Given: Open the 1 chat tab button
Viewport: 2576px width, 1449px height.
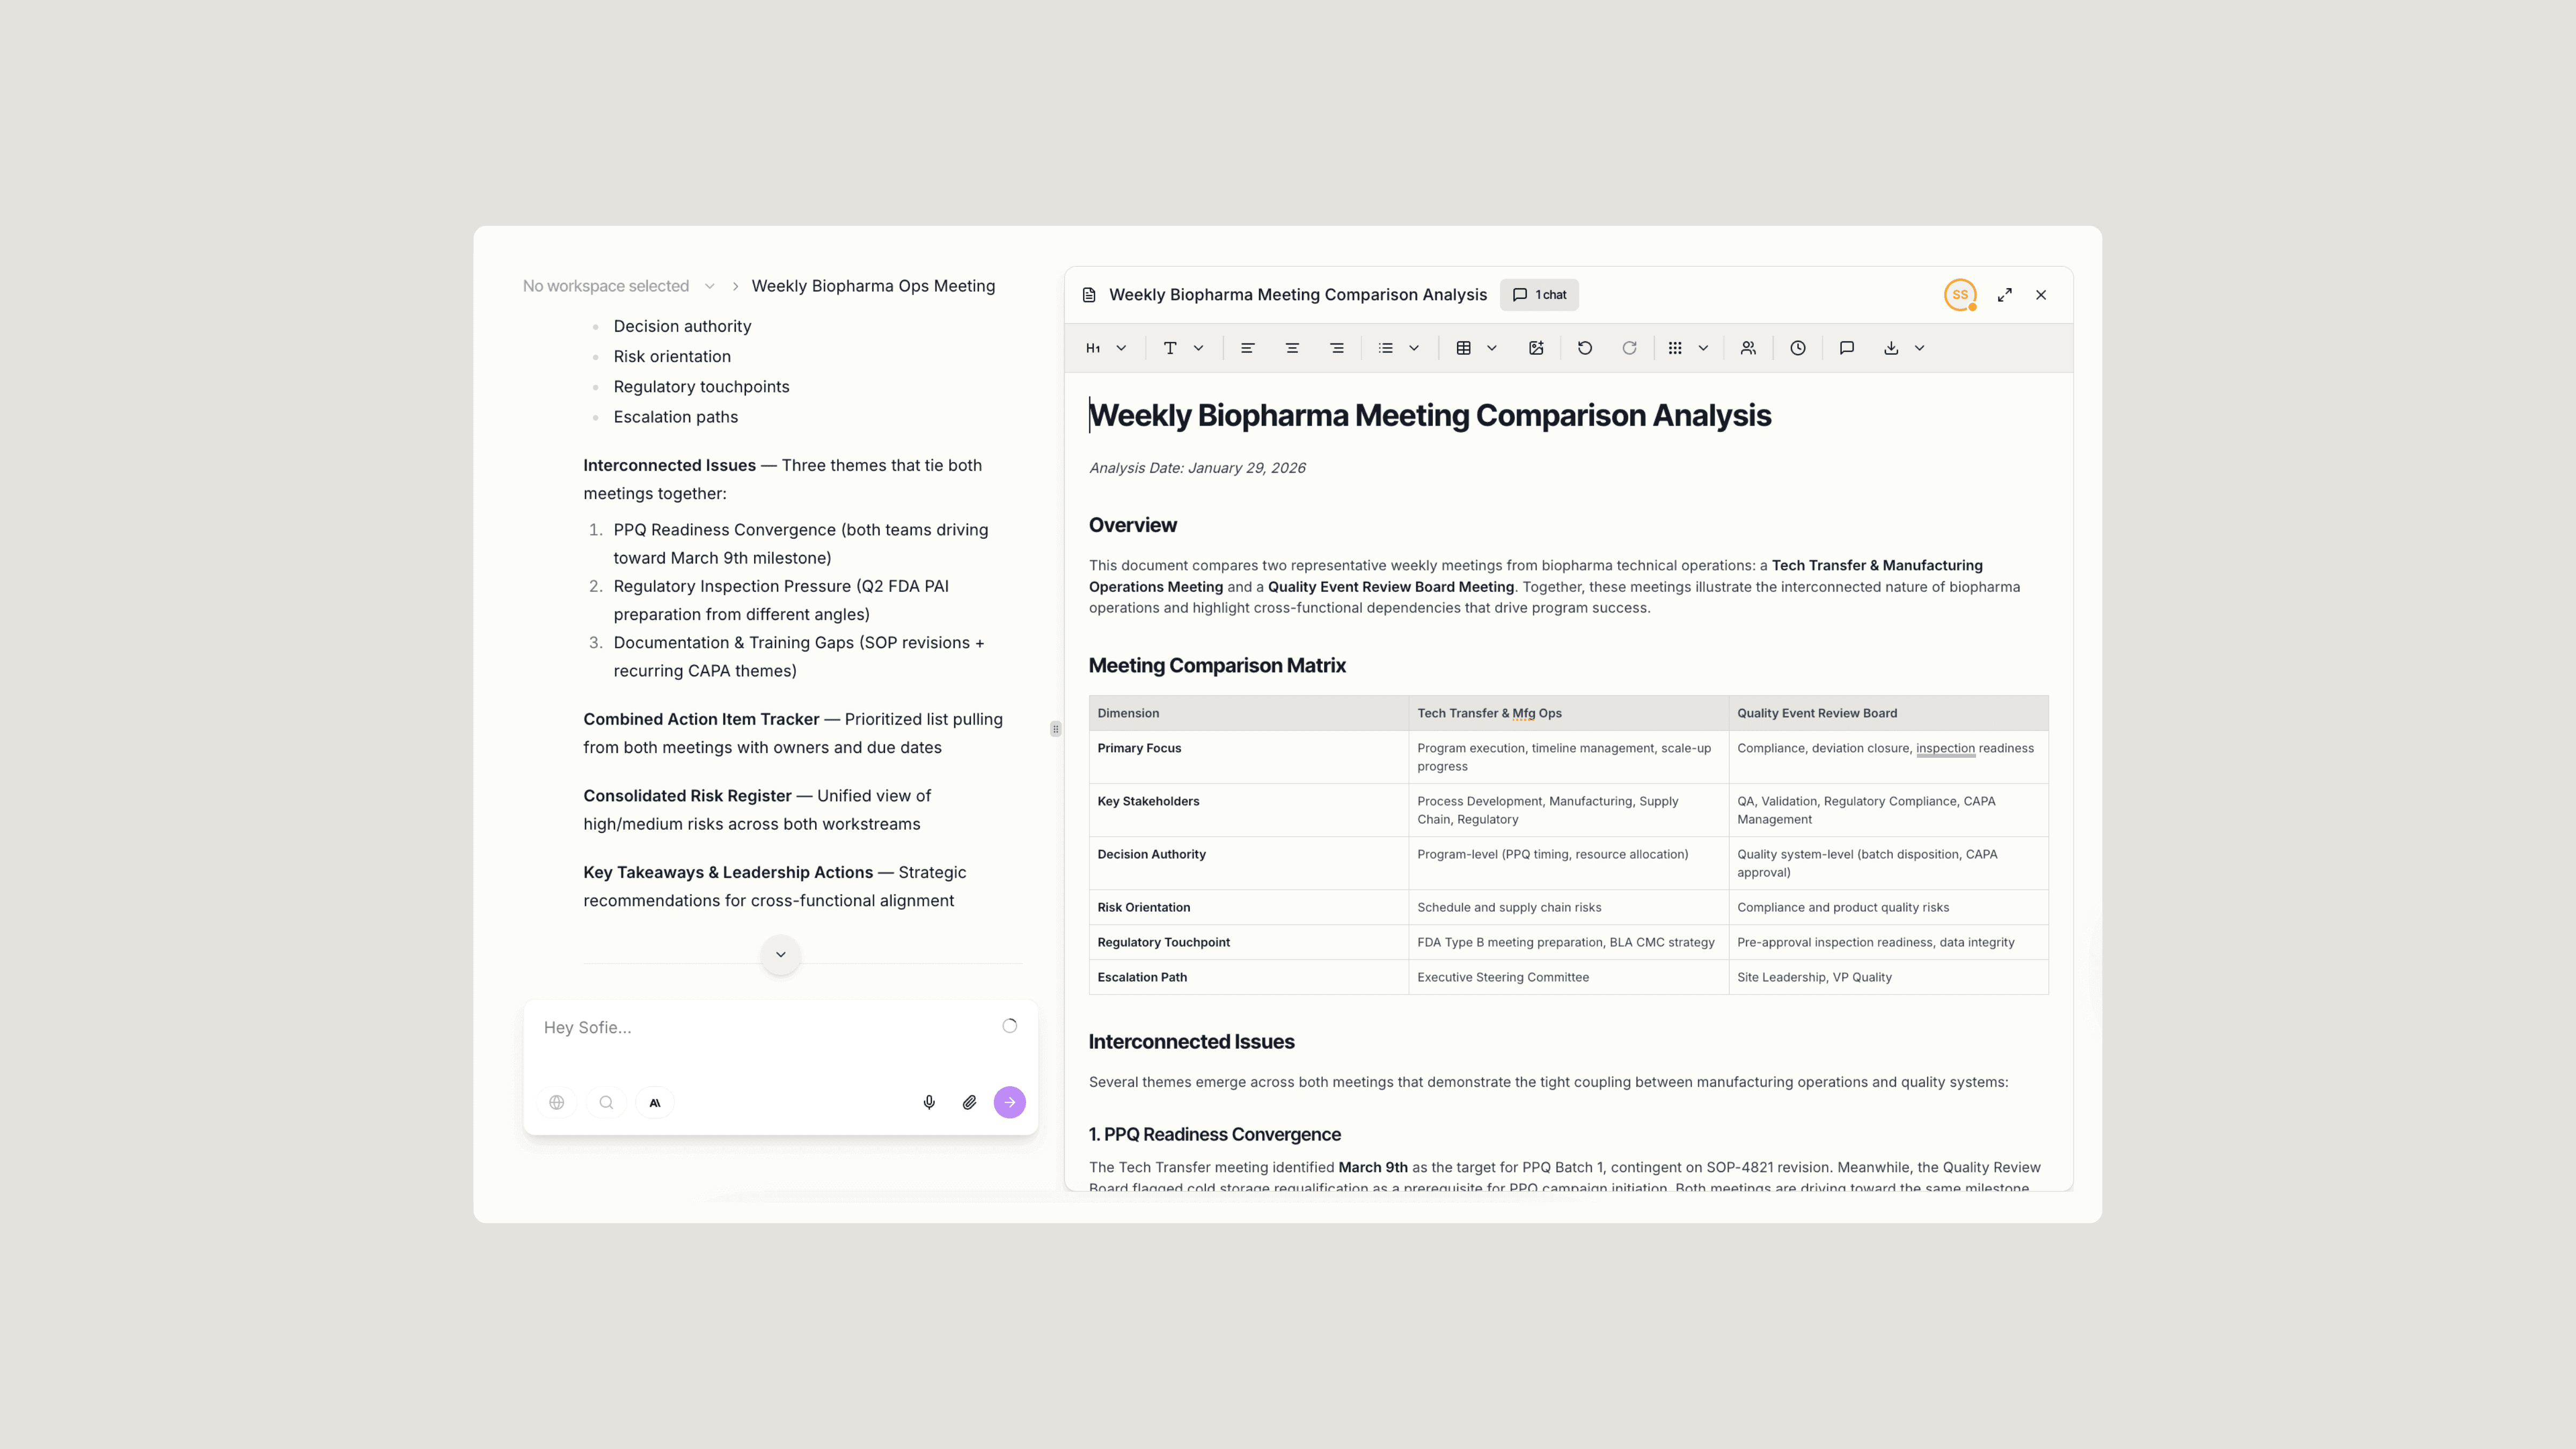Looking at the screenshot, I should coord(1539,295).
